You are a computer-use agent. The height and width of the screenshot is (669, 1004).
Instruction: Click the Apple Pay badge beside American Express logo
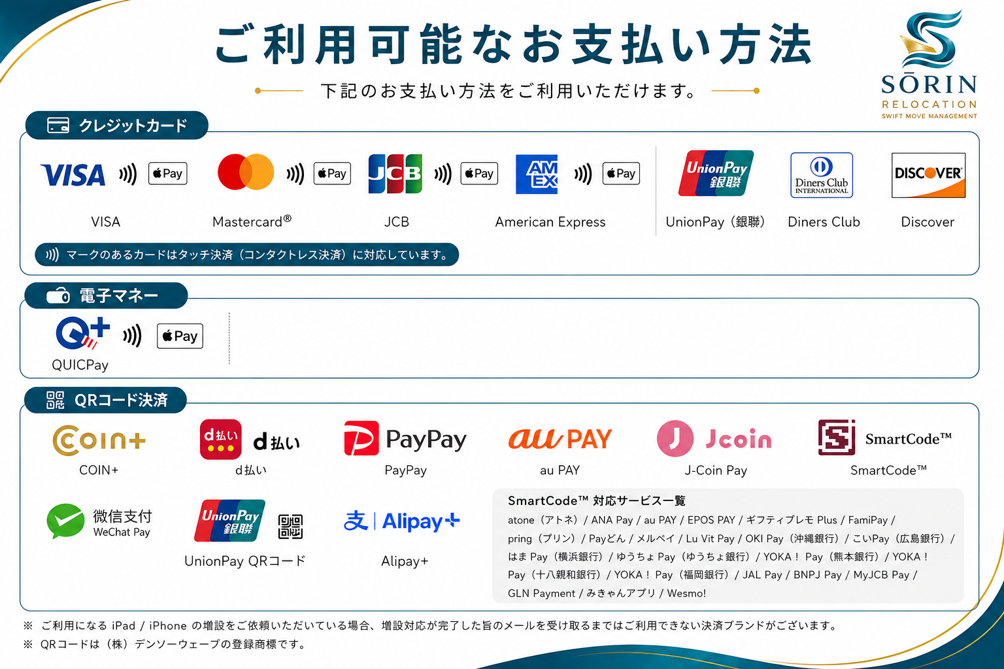(x=621, y=174)
